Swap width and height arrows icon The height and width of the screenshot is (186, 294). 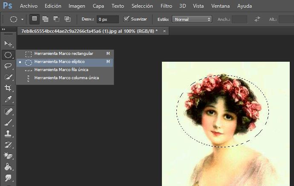click(x=257, y=19)
